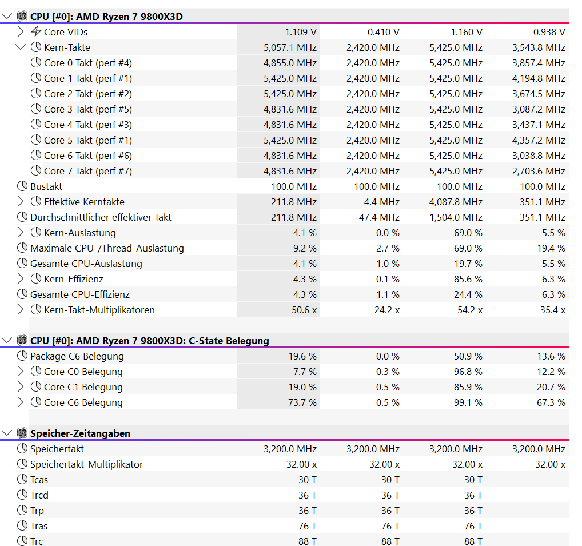Screen dimensions: 582x546
Task: Expand Core C1 Belegung row
Action: [x=21, y=386]
